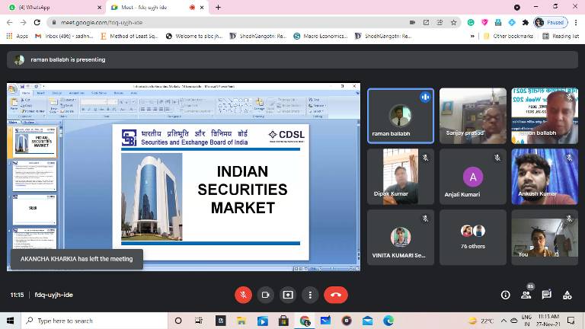
Task: Unmute the microphone in Meet controls
Action: [243, 295]
